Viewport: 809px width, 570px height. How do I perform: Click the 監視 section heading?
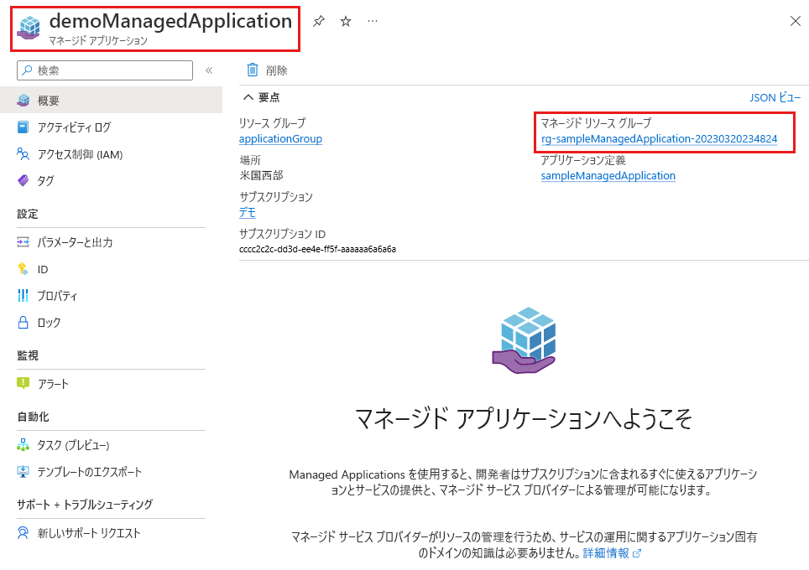click(28, 355)
